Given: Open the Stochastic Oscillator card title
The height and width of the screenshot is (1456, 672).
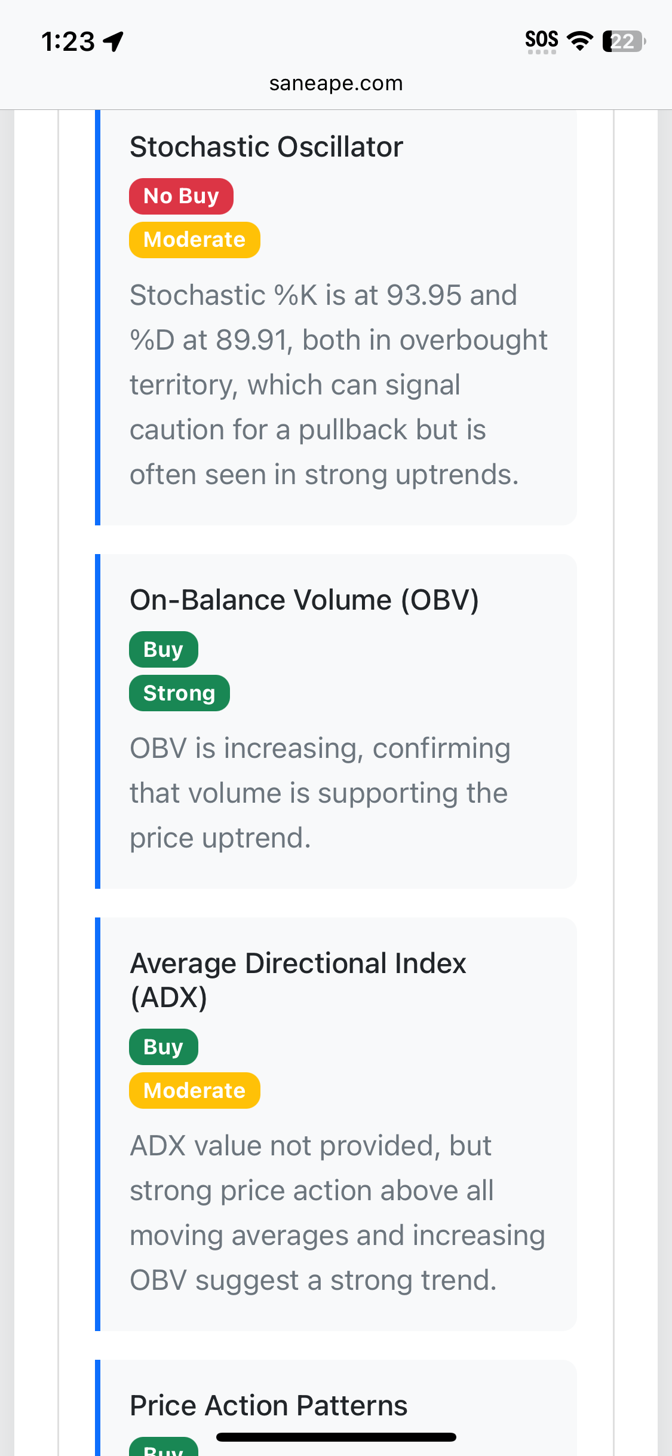Looking at the screenshot, I should pos(266,147).
